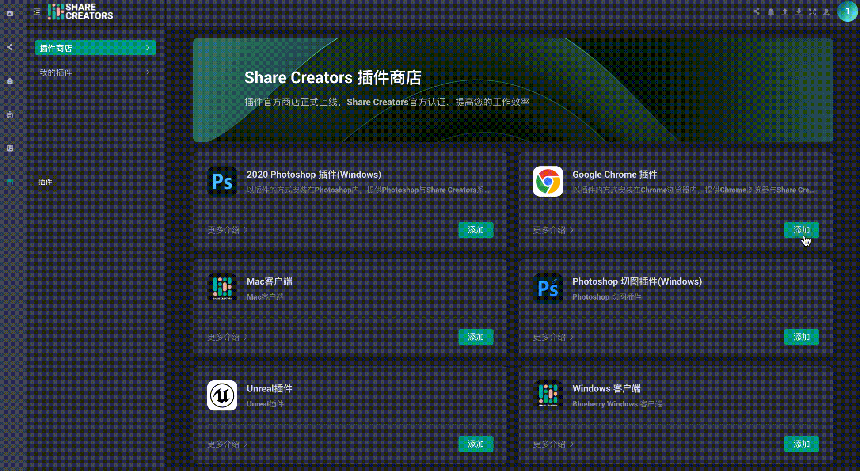Open 更多介绍 for Windows 客户端
The height and width of the screenshot is (471, 860).
(x=553, y=444)
